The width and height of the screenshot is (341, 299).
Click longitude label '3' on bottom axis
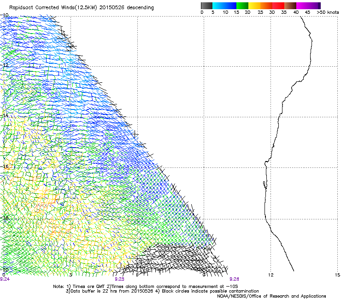coord(71,275)
